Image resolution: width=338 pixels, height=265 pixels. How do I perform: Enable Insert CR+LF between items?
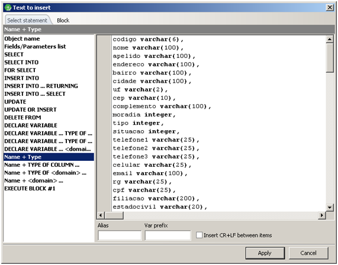(199, 235)
